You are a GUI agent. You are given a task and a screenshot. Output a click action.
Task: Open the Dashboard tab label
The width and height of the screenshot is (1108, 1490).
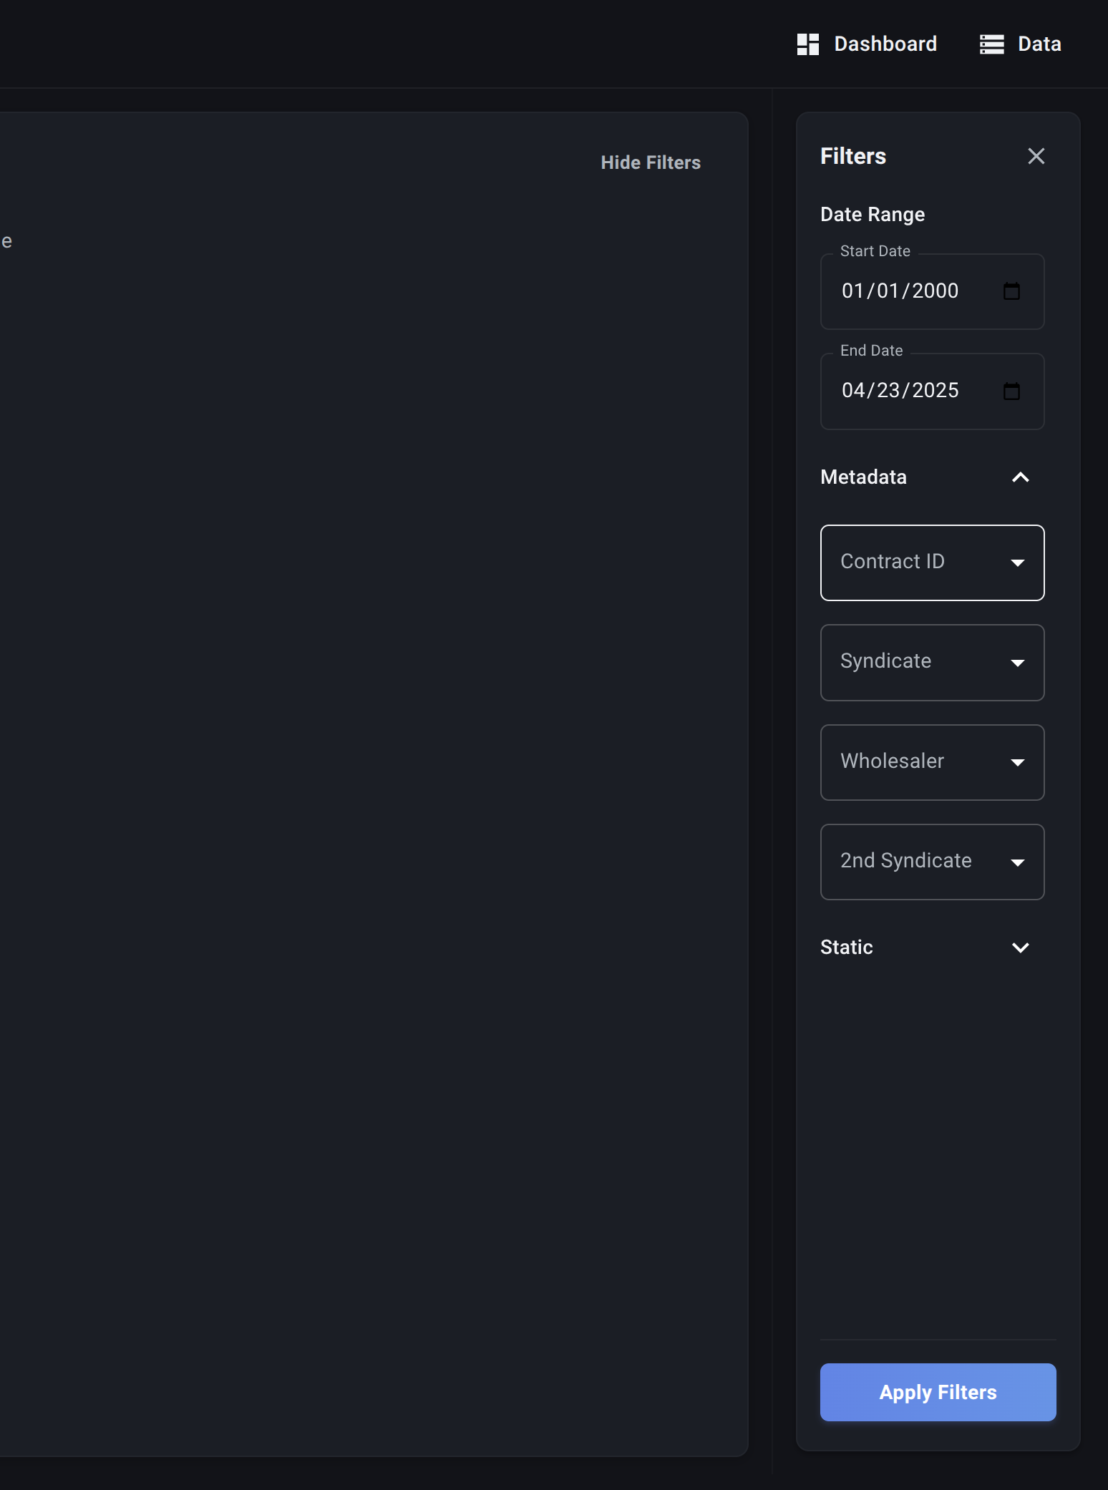pyautogui.click(x=885, y=44)
